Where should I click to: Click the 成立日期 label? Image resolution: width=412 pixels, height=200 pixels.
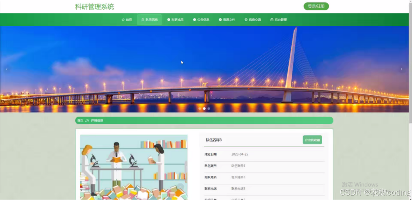click(211, 154)
